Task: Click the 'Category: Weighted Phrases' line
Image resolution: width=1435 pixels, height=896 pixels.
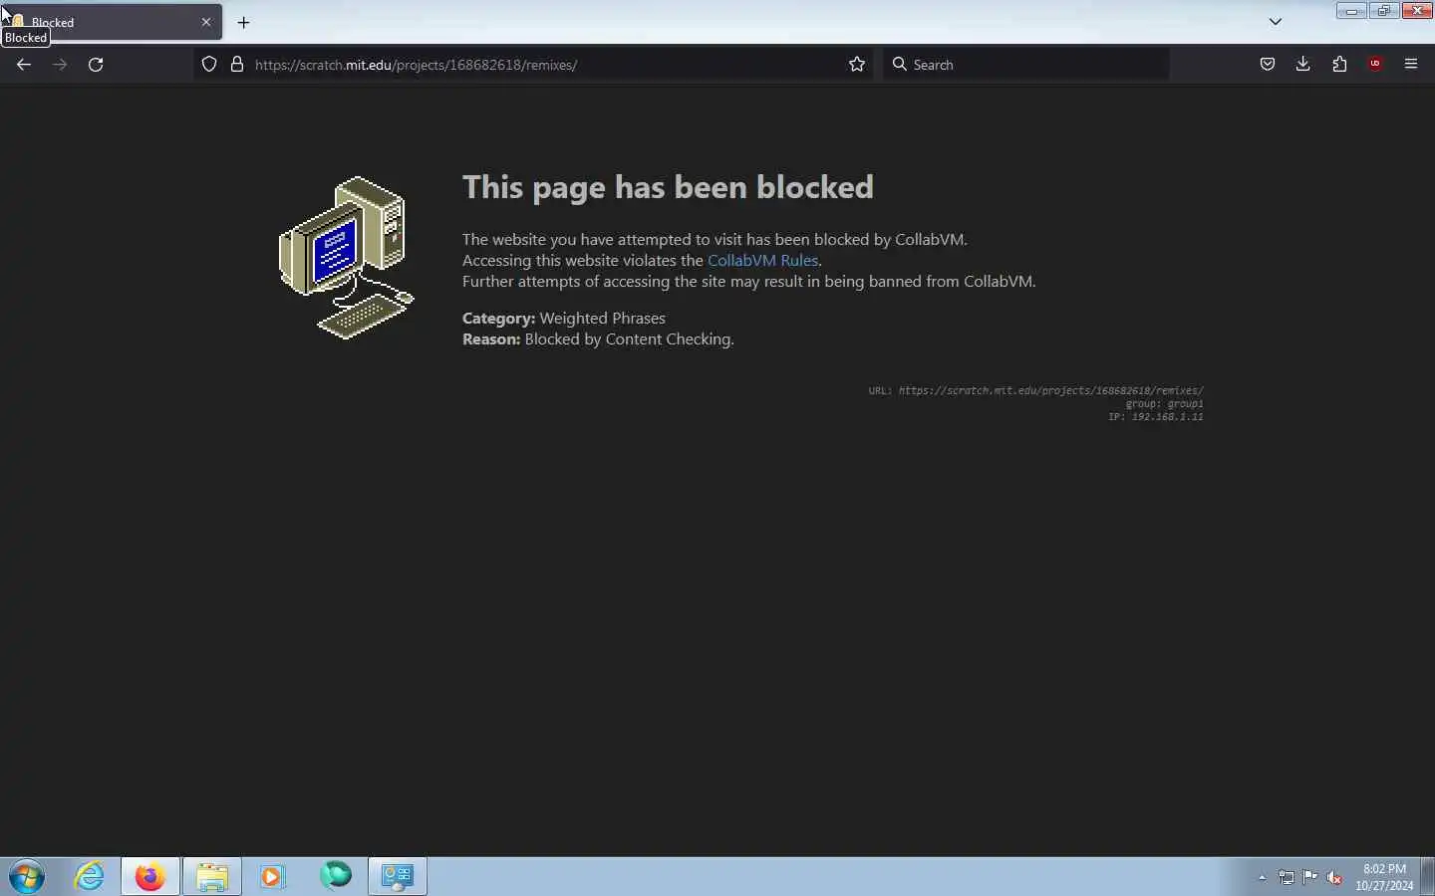Action: coord(564,319)
